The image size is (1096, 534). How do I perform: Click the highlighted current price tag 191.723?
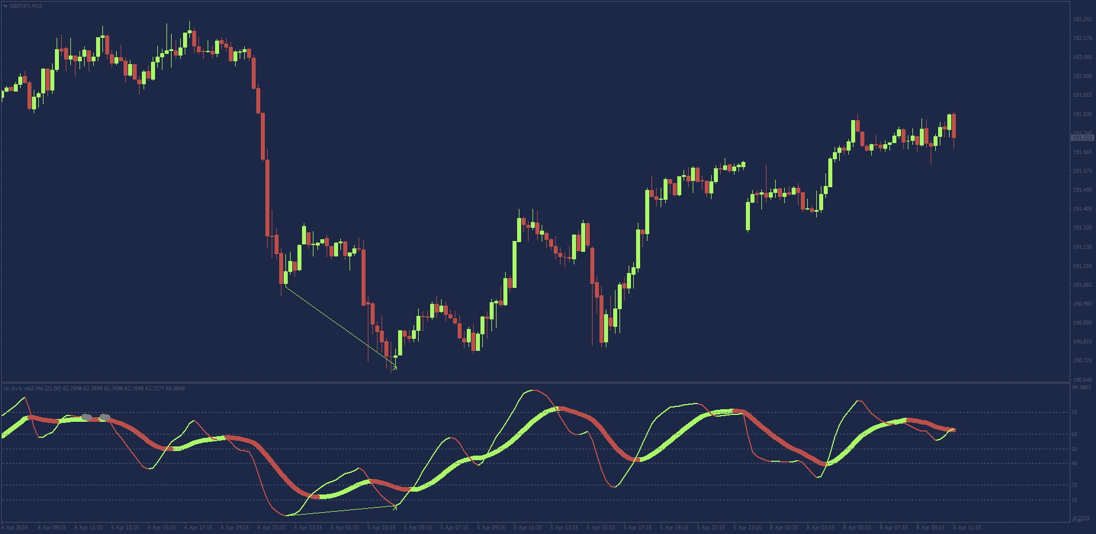[x=1082, y=138]
